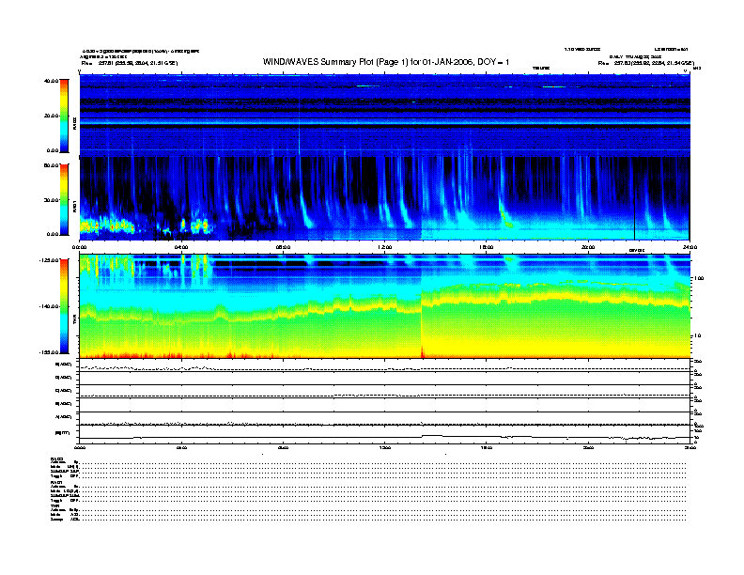Image resolution: width=744 pixels, height=575 pixels.
Task: Click the vertical RAD1 axis label beside its spectrogram
Action: [74, 206]
